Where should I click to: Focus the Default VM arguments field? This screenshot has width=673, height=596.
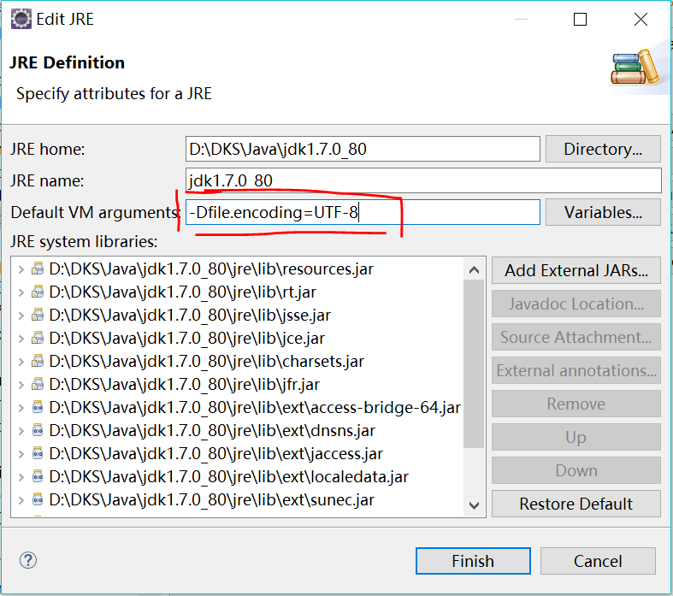[x=363, y=212]
